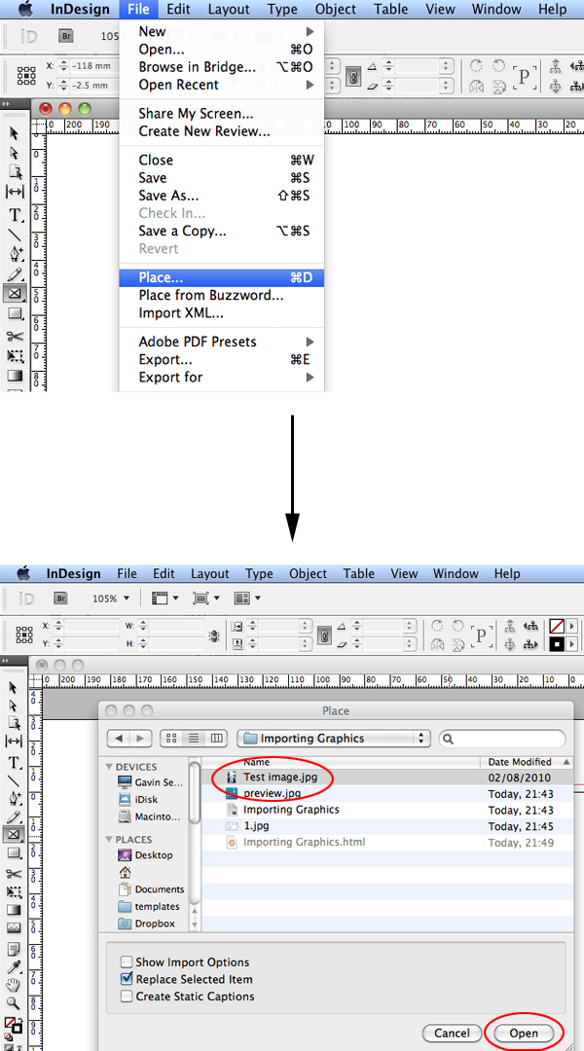Collapse the PLACES section triangle
The image size is (584, 1051).
pyautogui.click(x=109, y=839)
